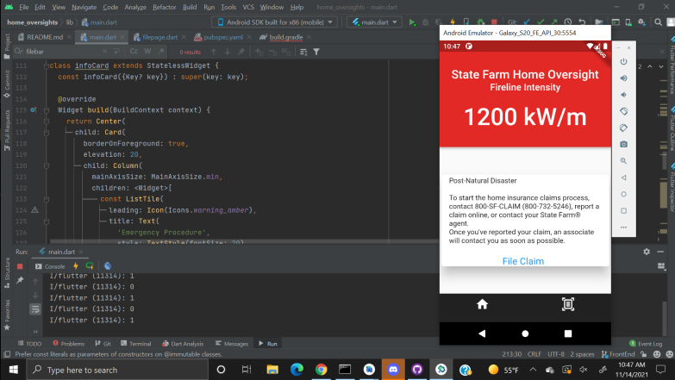Tap emulator side home circle button

[623, 194]
